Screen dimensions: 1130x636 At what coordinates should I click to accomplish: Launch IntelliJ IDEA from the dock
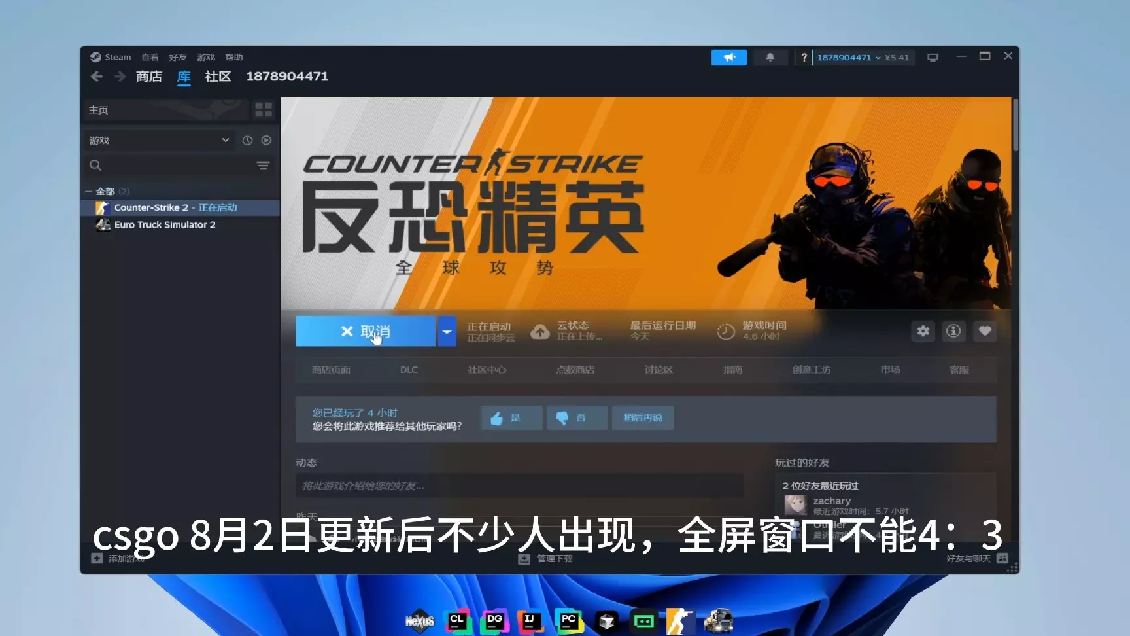pyautogui.click(x=530, y=621)
